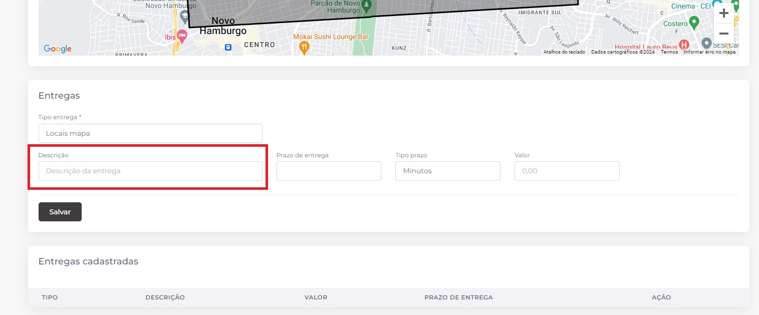Click Informar erro no mapa link
759x315 pixels.
tap(709, 52)
